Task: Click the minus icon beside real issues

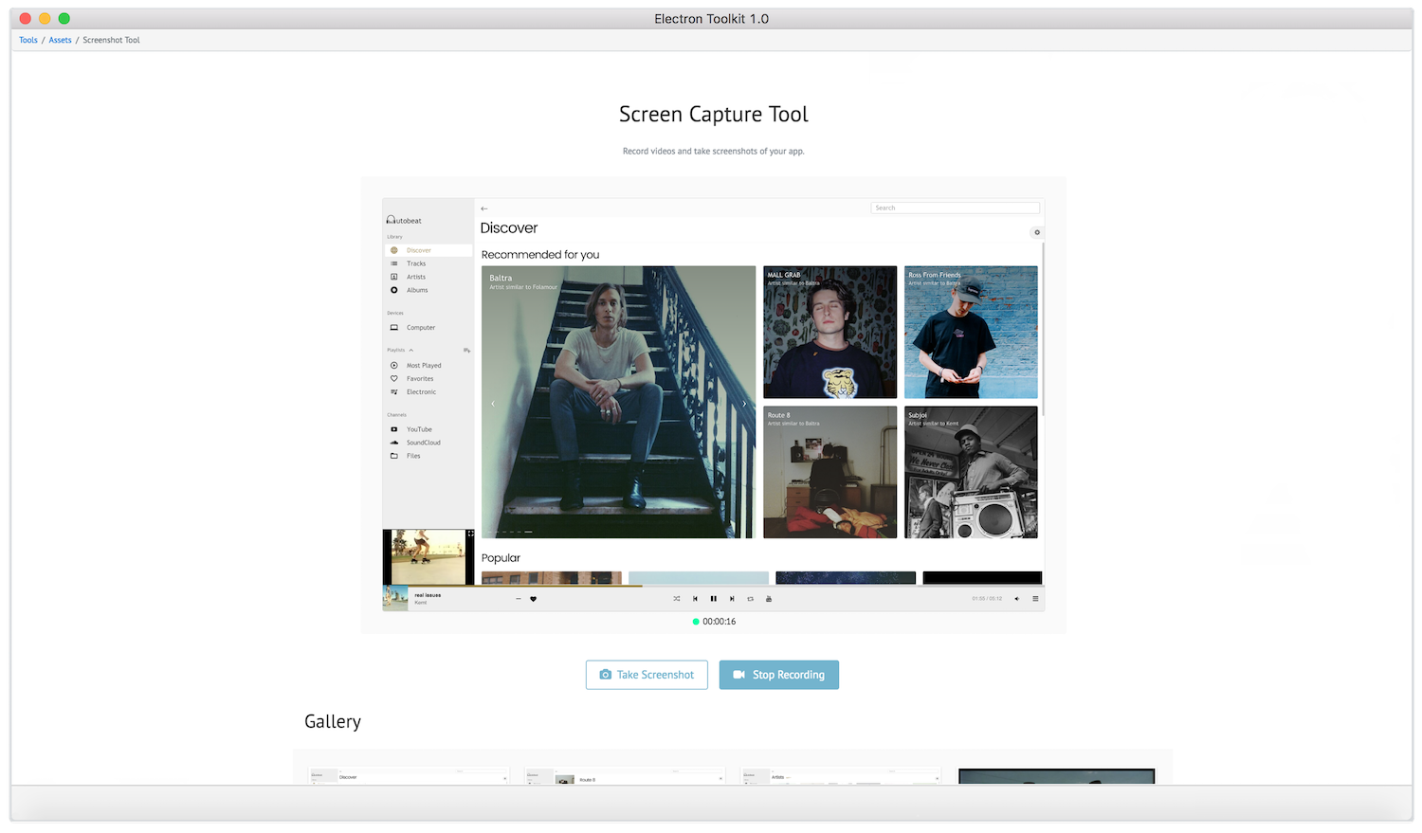Action: click(518, 599)
